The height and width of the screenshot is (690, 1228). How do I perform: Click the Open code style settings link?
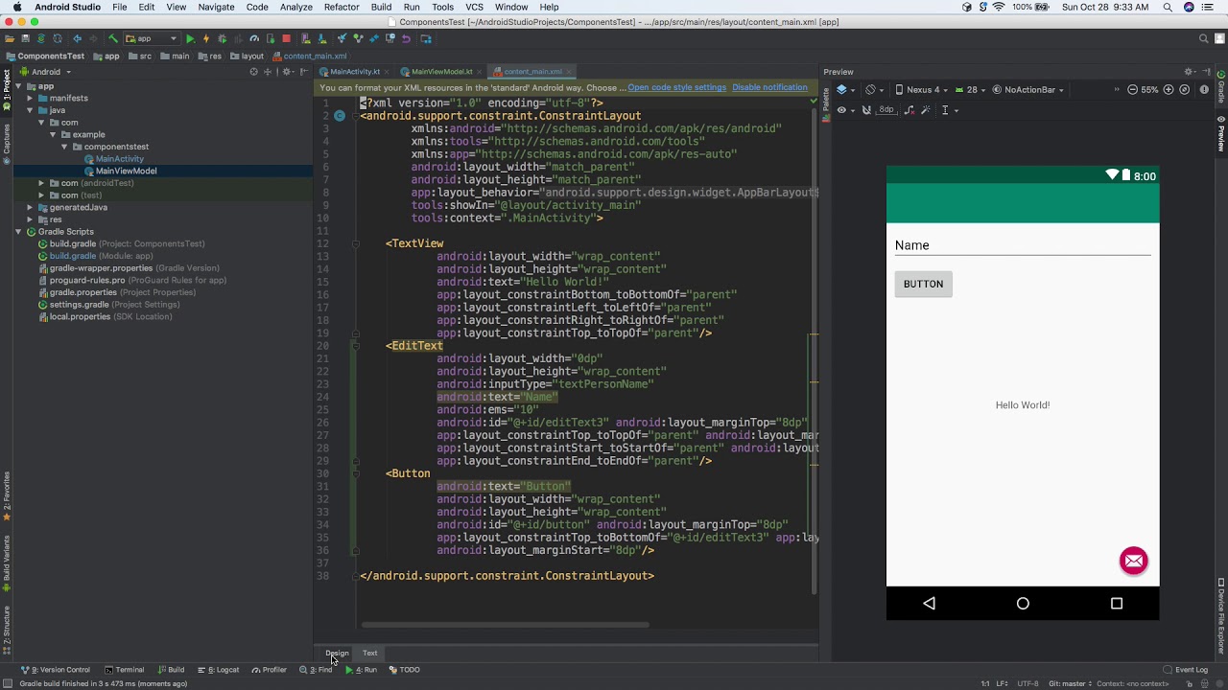(x=676, y=87)
